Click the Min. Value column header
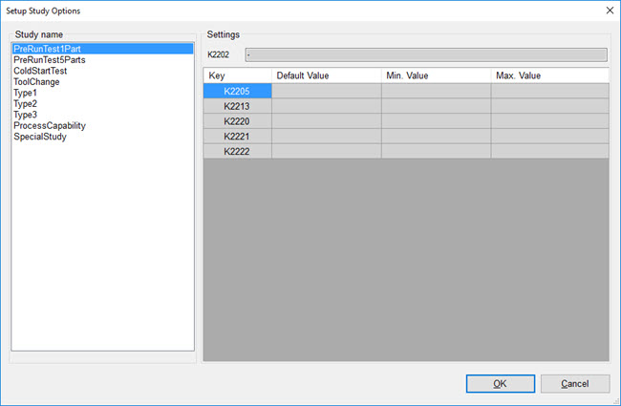 point(436,75)
